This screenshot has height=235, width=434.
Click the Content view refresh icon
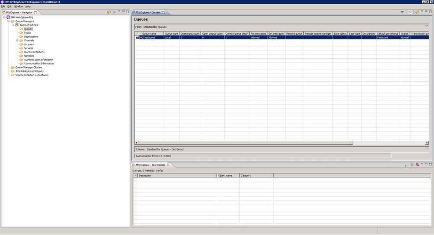[x=417, y=12]
